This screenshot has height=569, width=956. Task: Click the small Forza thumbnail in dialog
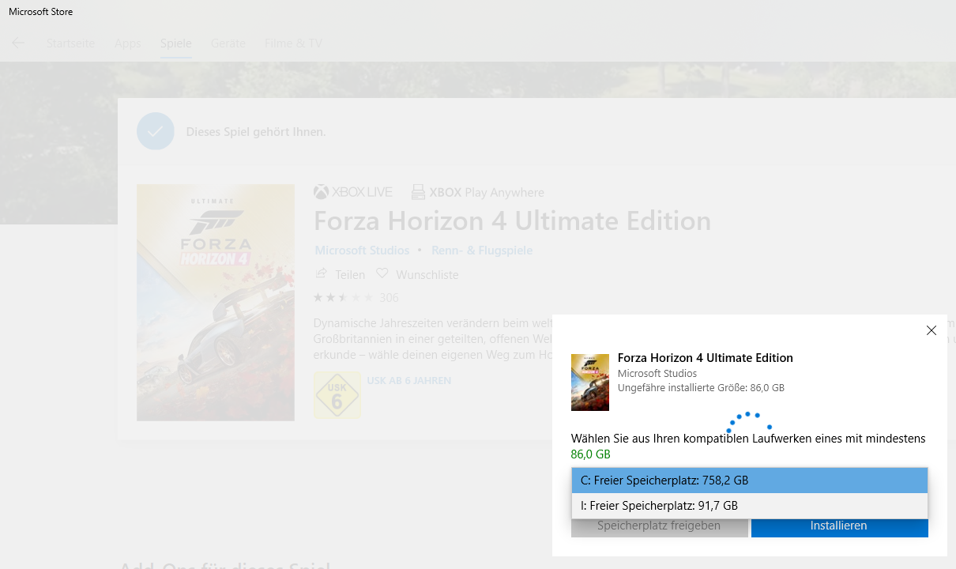(590, 382)
